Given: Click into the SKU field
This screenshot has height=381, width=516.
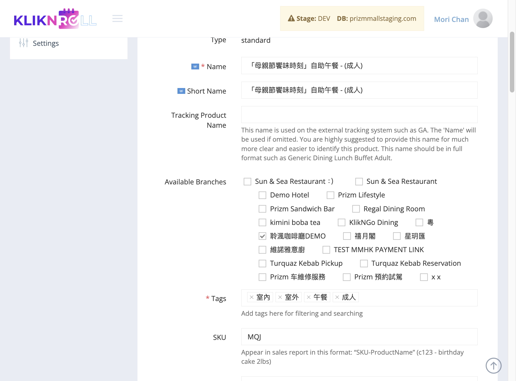Looking at the screenshot, I should [x=359, y=337].
